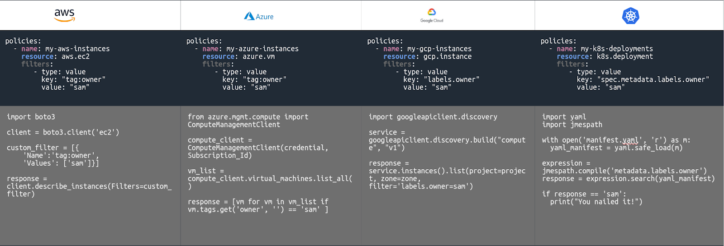Click the "labels.owner" key in GCP policy
724x246 pixels.
point(451,79)
